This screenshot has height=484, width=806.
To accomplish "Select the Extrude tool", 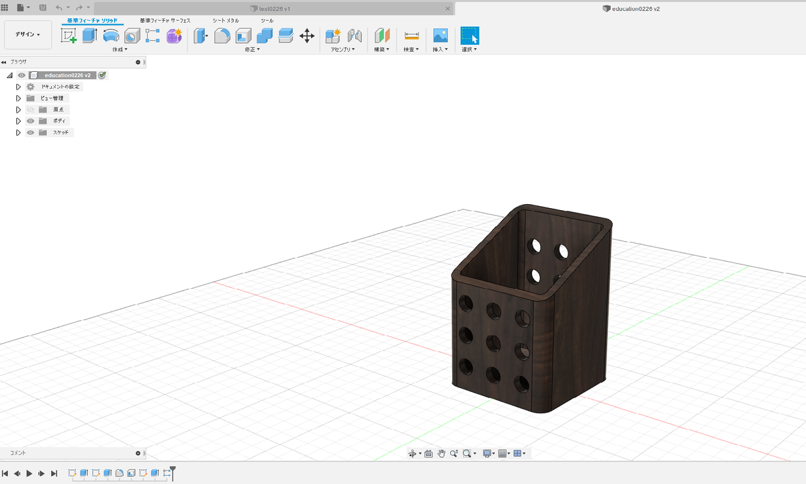I will tap(89, 36).
